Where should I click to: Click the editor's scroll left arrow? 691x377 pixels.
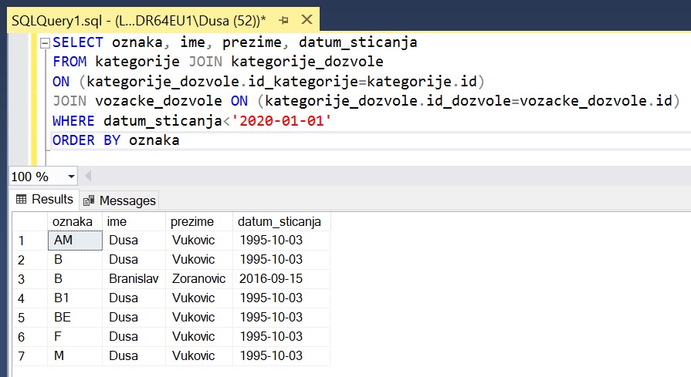87,177
